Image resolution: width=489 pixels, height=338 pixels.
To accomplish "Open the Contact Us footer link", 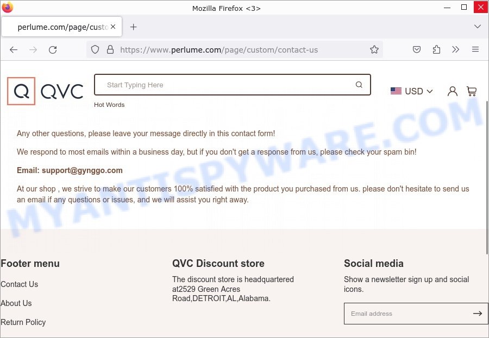I will [20, 284].
